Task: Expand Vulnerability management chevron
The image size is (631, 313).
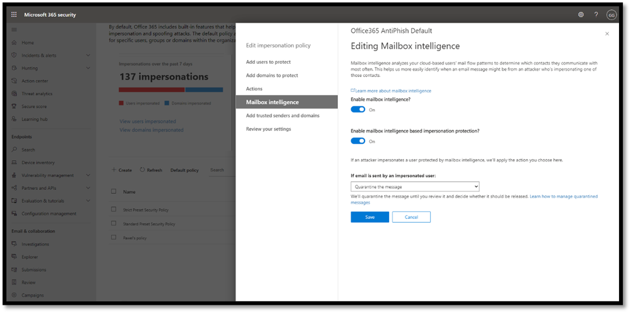Action: pyautogui.click(x=88, y=175)
